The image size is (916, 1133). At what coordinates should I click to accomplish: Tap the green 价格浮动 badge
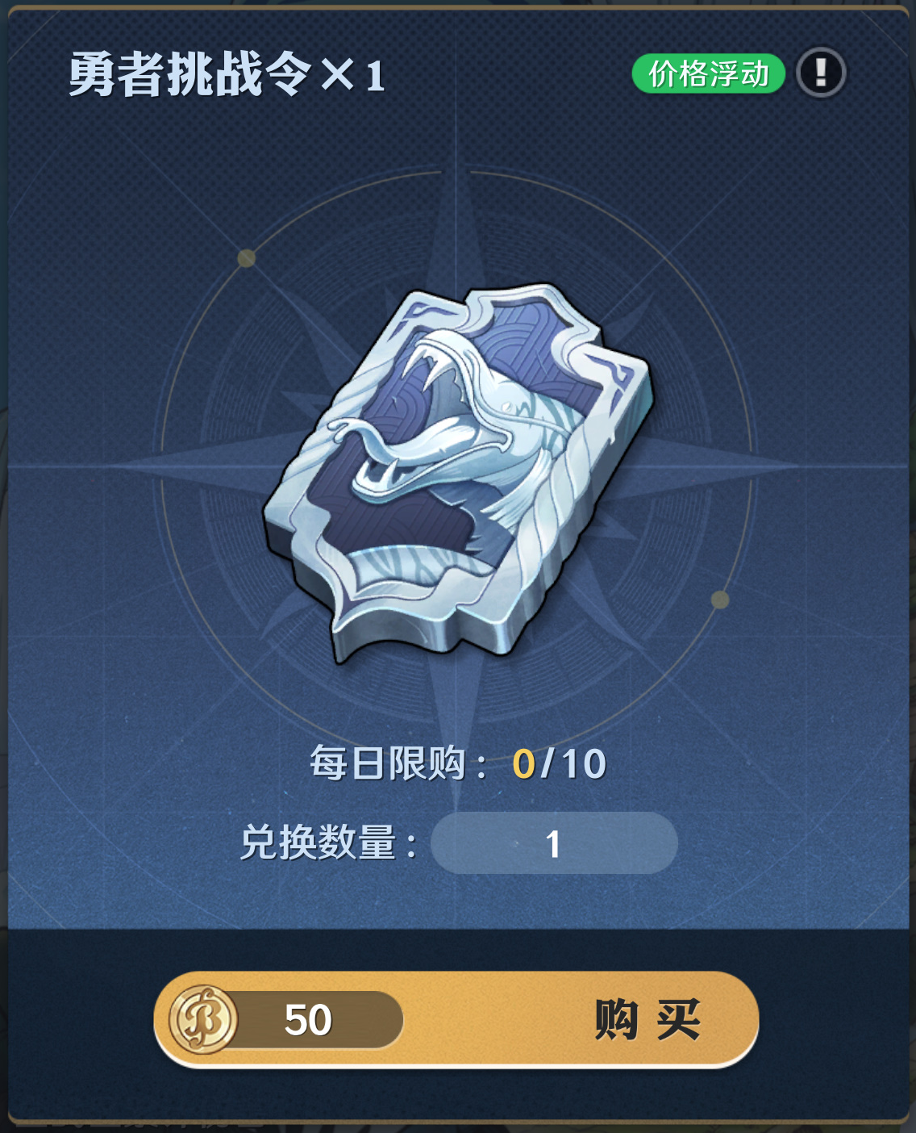tap(708, 73)
